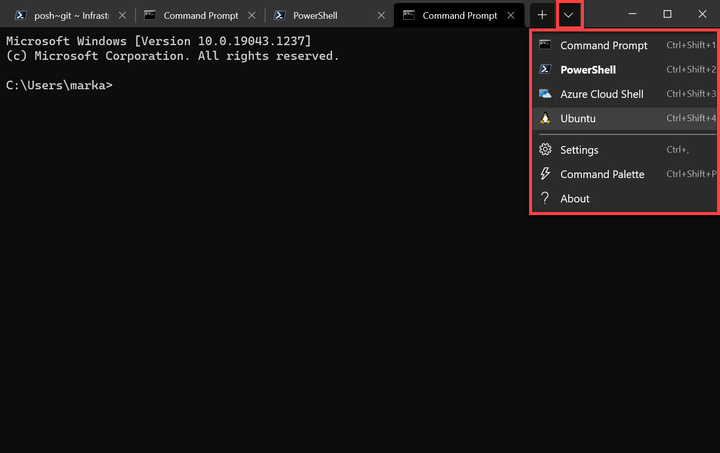
Task: Click the cmd icon on active tab
Action: point(409,15)
